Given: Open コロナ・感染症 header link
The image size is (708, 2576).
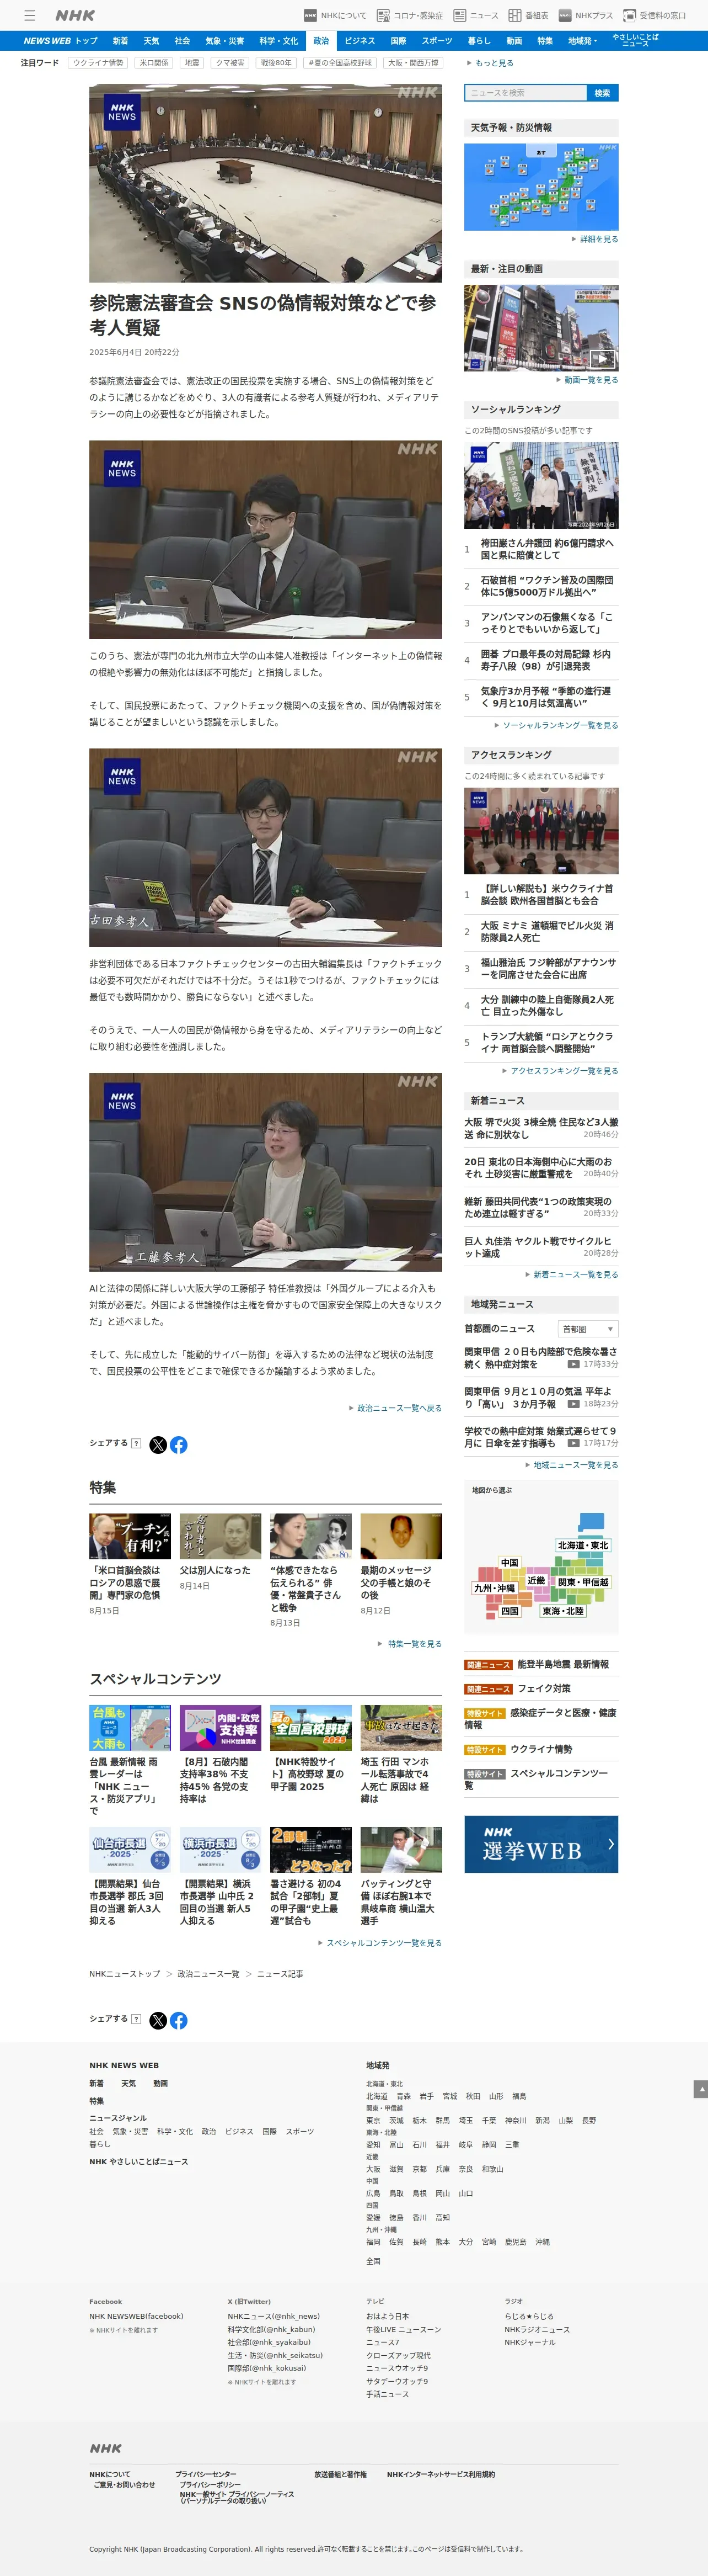Looking at the screenshot, I should (x=410, y=15).
